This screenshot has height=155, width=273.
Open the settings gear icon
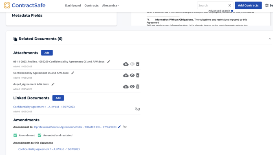[x=267, y=5]
